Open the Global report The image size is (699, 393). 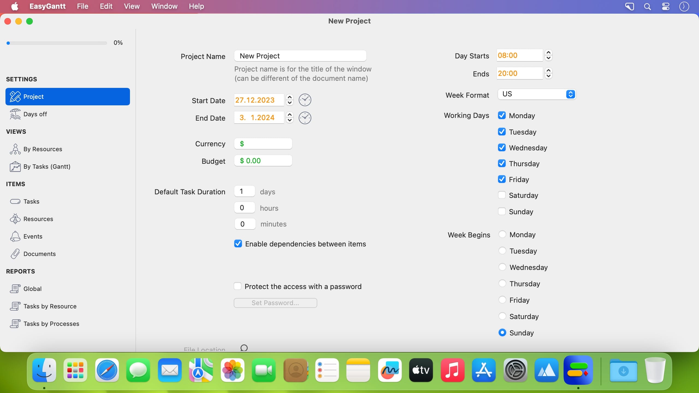pos(32,289)
